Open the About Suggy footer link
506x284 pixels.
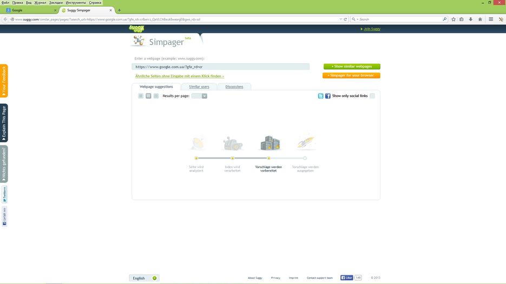point(255,278)
